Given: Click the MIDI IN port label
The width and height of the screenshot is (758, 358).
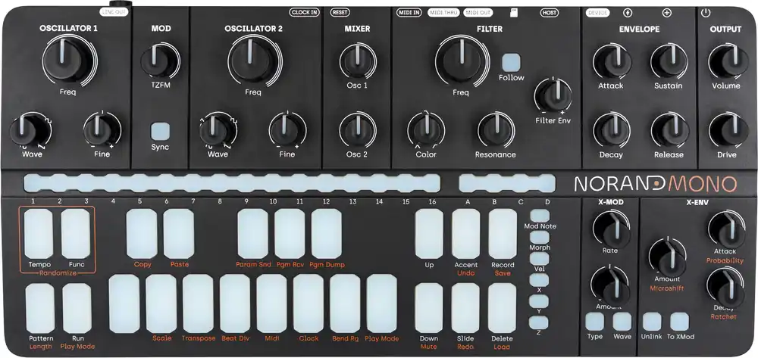Looking at the screenshot, I should [409, 13].
